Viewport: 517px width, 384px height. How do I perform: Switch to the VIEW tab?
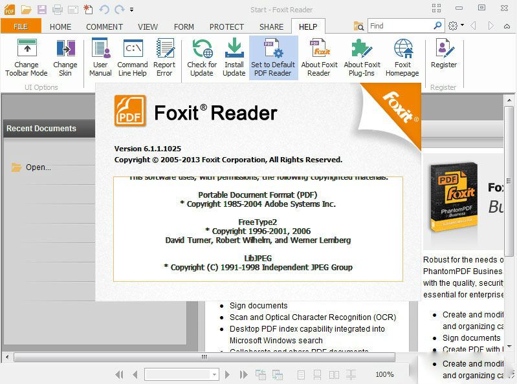148,27
